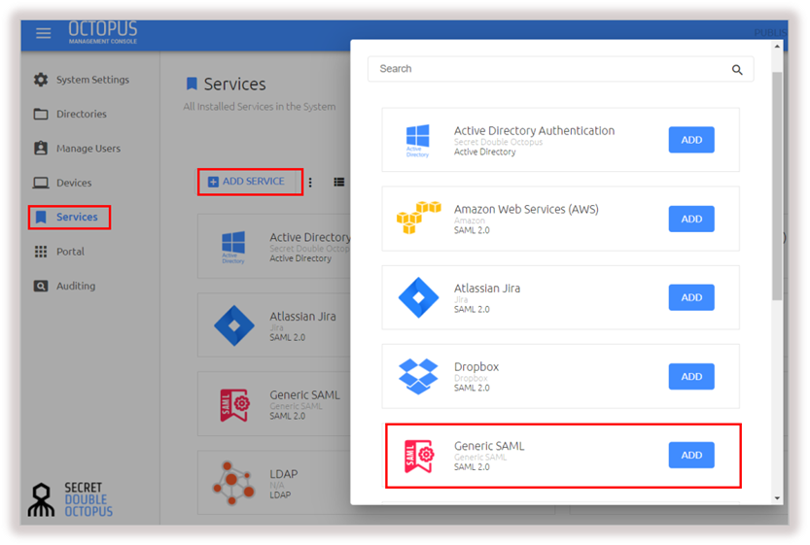Add Dropbox service
The image size is (810, 545).
click(691, 376)
